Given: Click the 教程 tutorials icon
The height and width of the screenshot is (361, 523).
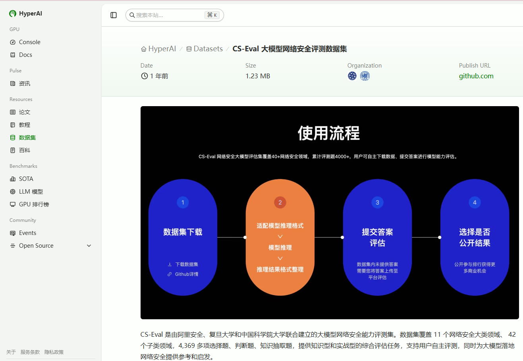Looking at the screenshot, I should click(x=13, y=125).
